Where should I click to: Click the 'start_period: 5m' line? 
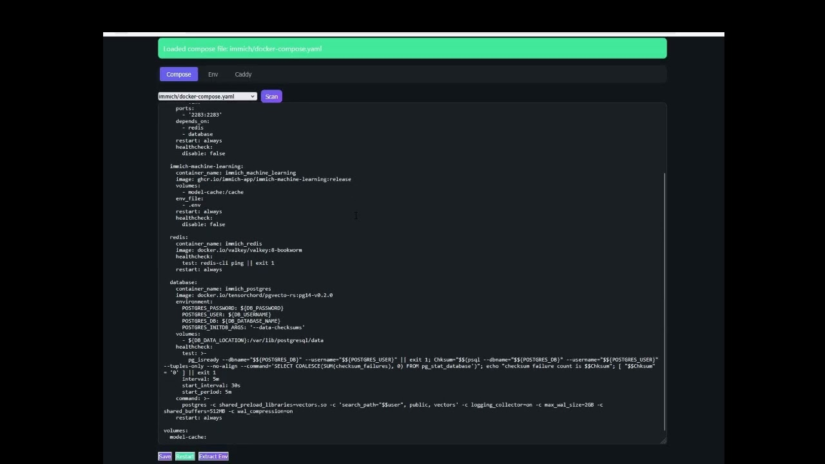206,392
